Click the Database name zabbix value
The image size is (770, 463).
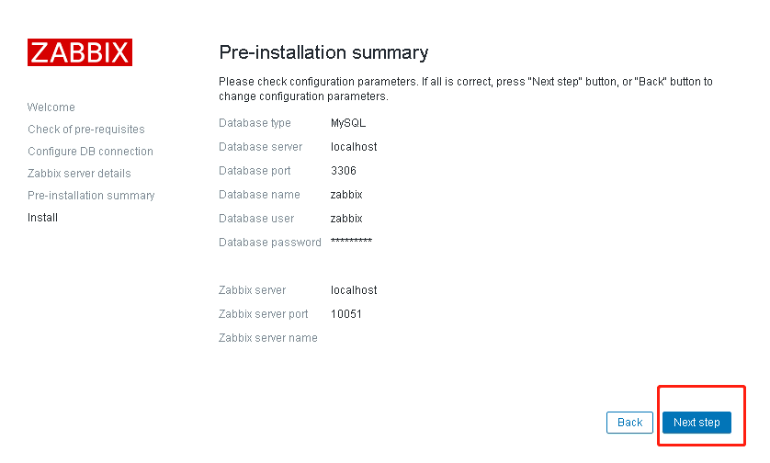coord(346,195)
